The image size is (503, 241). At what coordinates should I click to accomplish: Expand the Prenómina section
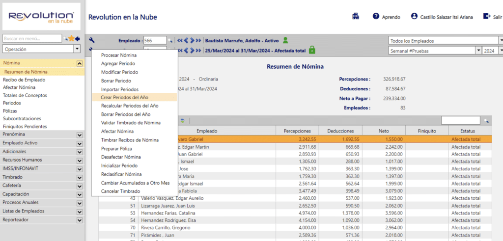click(x=79, y=134)
